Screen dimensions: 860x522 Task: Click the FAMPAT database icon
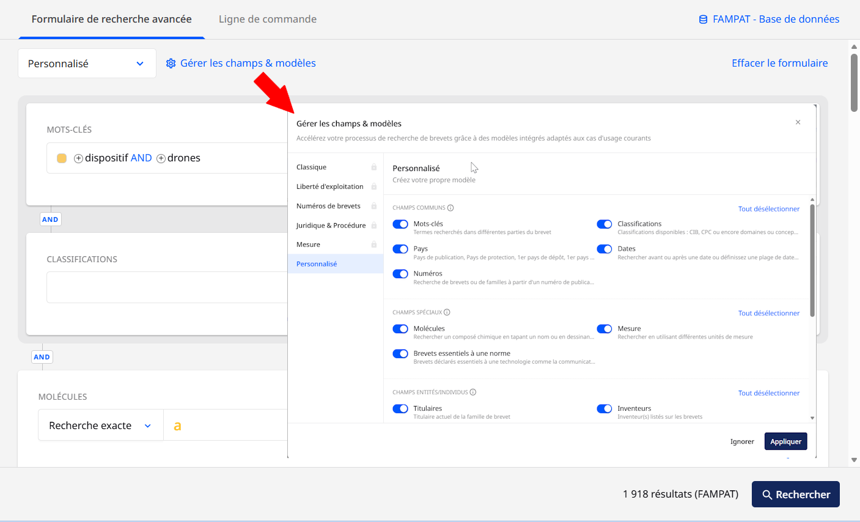(703, 20)
